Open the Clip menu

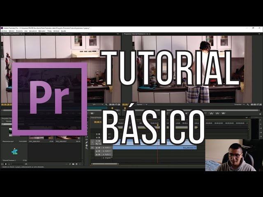[26, 31]
